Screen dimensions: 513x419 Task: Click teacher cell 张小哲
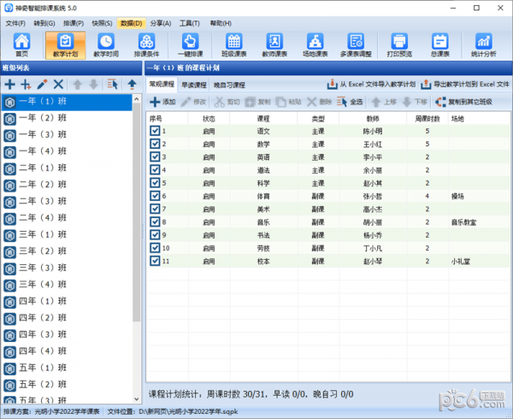click(x=373, y=197)
